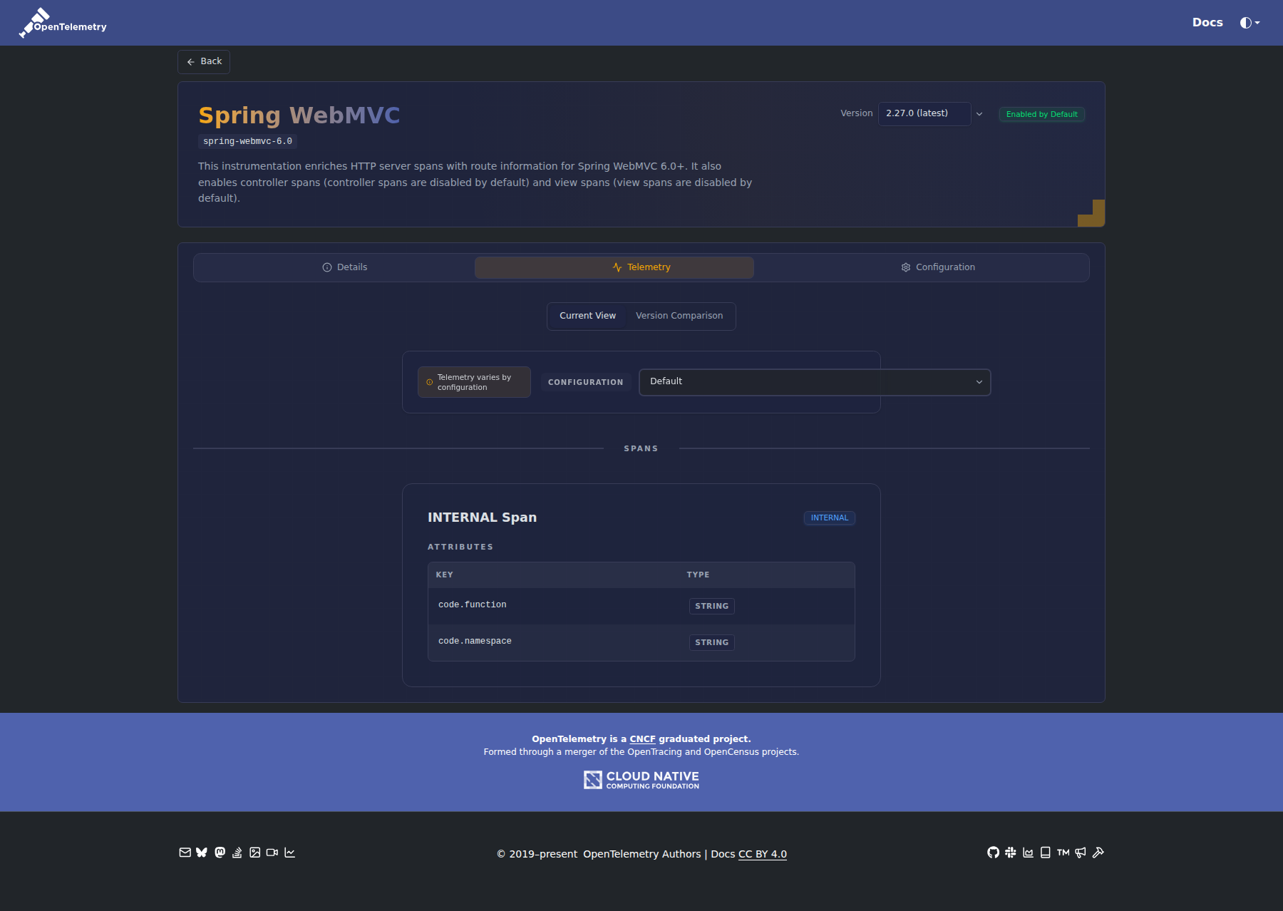Open the Mastodon icon link
1283x911 pixels.
click(220, 853)
